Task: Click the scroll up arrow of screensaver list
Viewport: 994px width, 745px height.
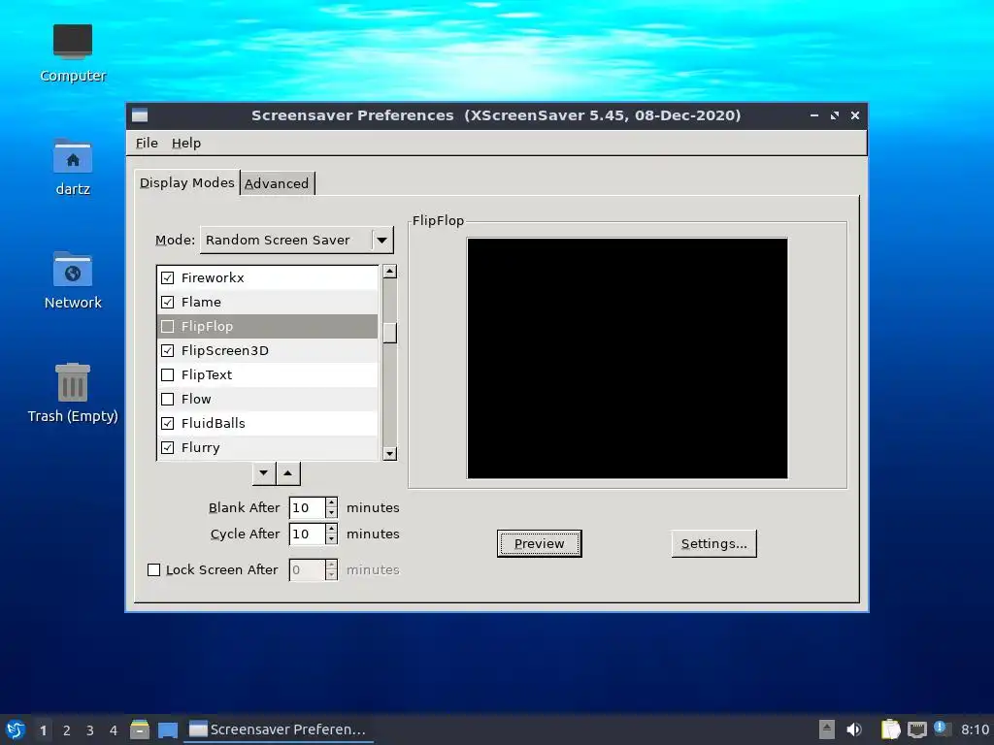Action: [390, 272]
